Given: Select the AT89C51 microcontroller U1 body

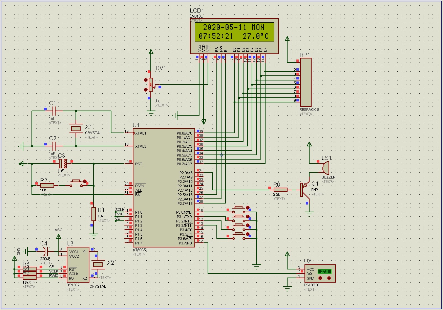Looking at the screenshot, I should (x=164, y=188).
